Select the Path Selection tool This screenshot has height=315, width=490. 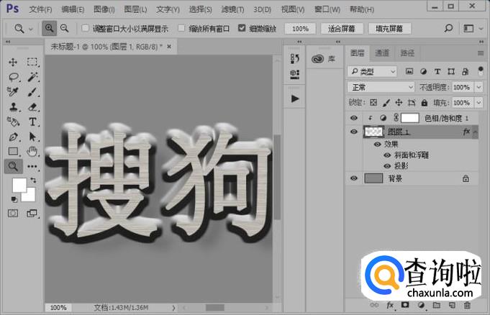click(32, 137)
